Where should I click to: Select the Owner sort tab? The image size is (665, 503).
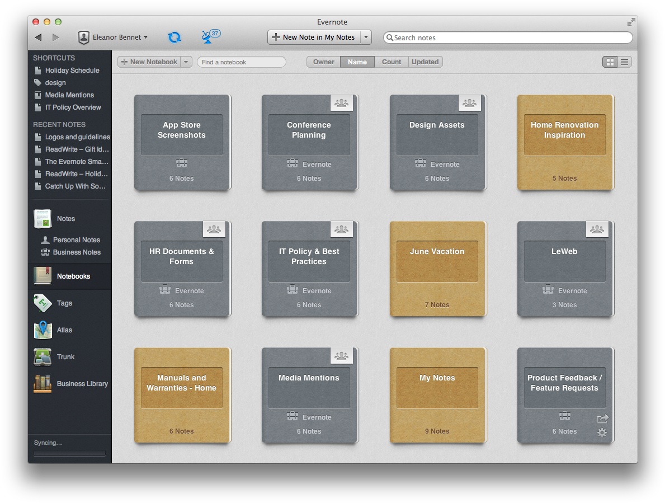[324, 62]
